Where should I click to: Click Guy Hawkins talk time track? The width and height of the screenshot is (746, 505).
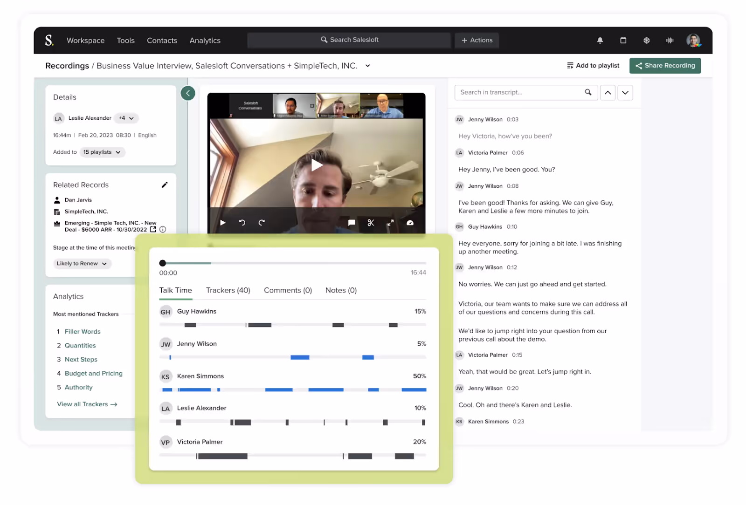point(293,325)
